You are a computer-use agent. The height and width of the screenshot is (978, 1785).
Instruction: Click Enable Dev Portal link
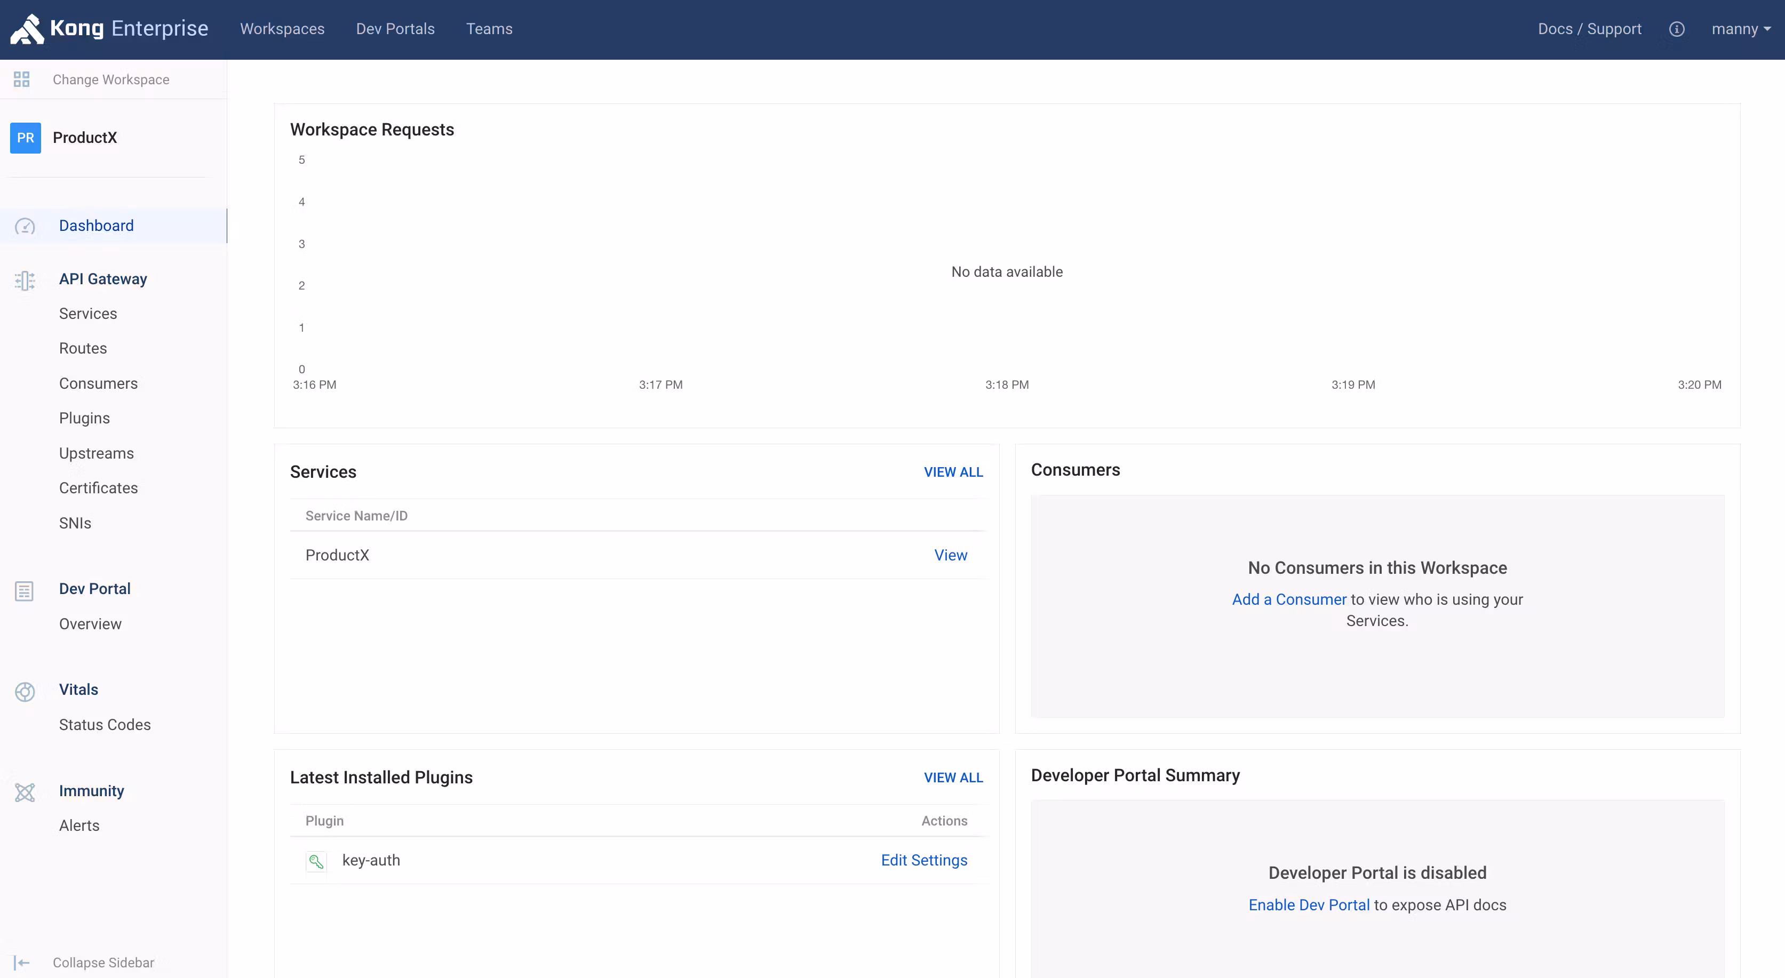click(x=1308, y=904)
